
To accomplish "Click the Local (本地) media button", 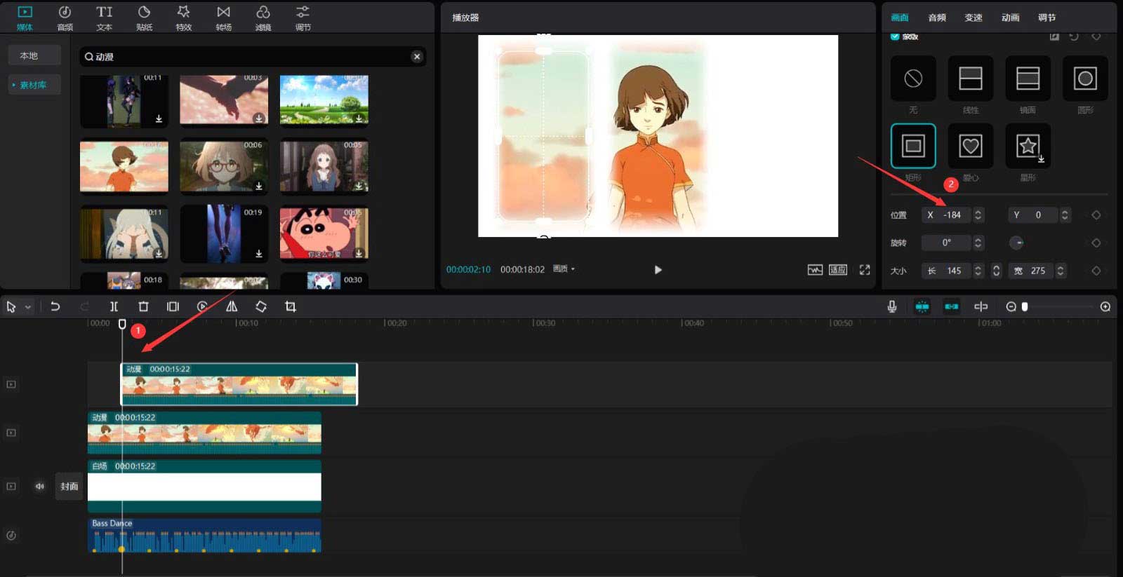I will tap(29, 55).
